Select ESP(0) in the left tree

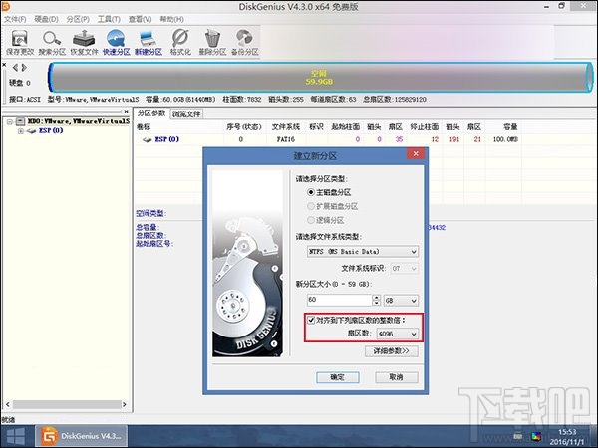pos(51,130)
